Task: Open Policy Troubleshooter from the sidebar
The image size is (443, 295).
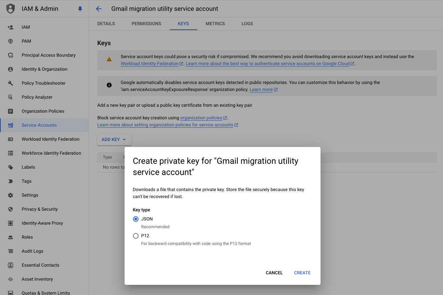Action: (44, 83)
